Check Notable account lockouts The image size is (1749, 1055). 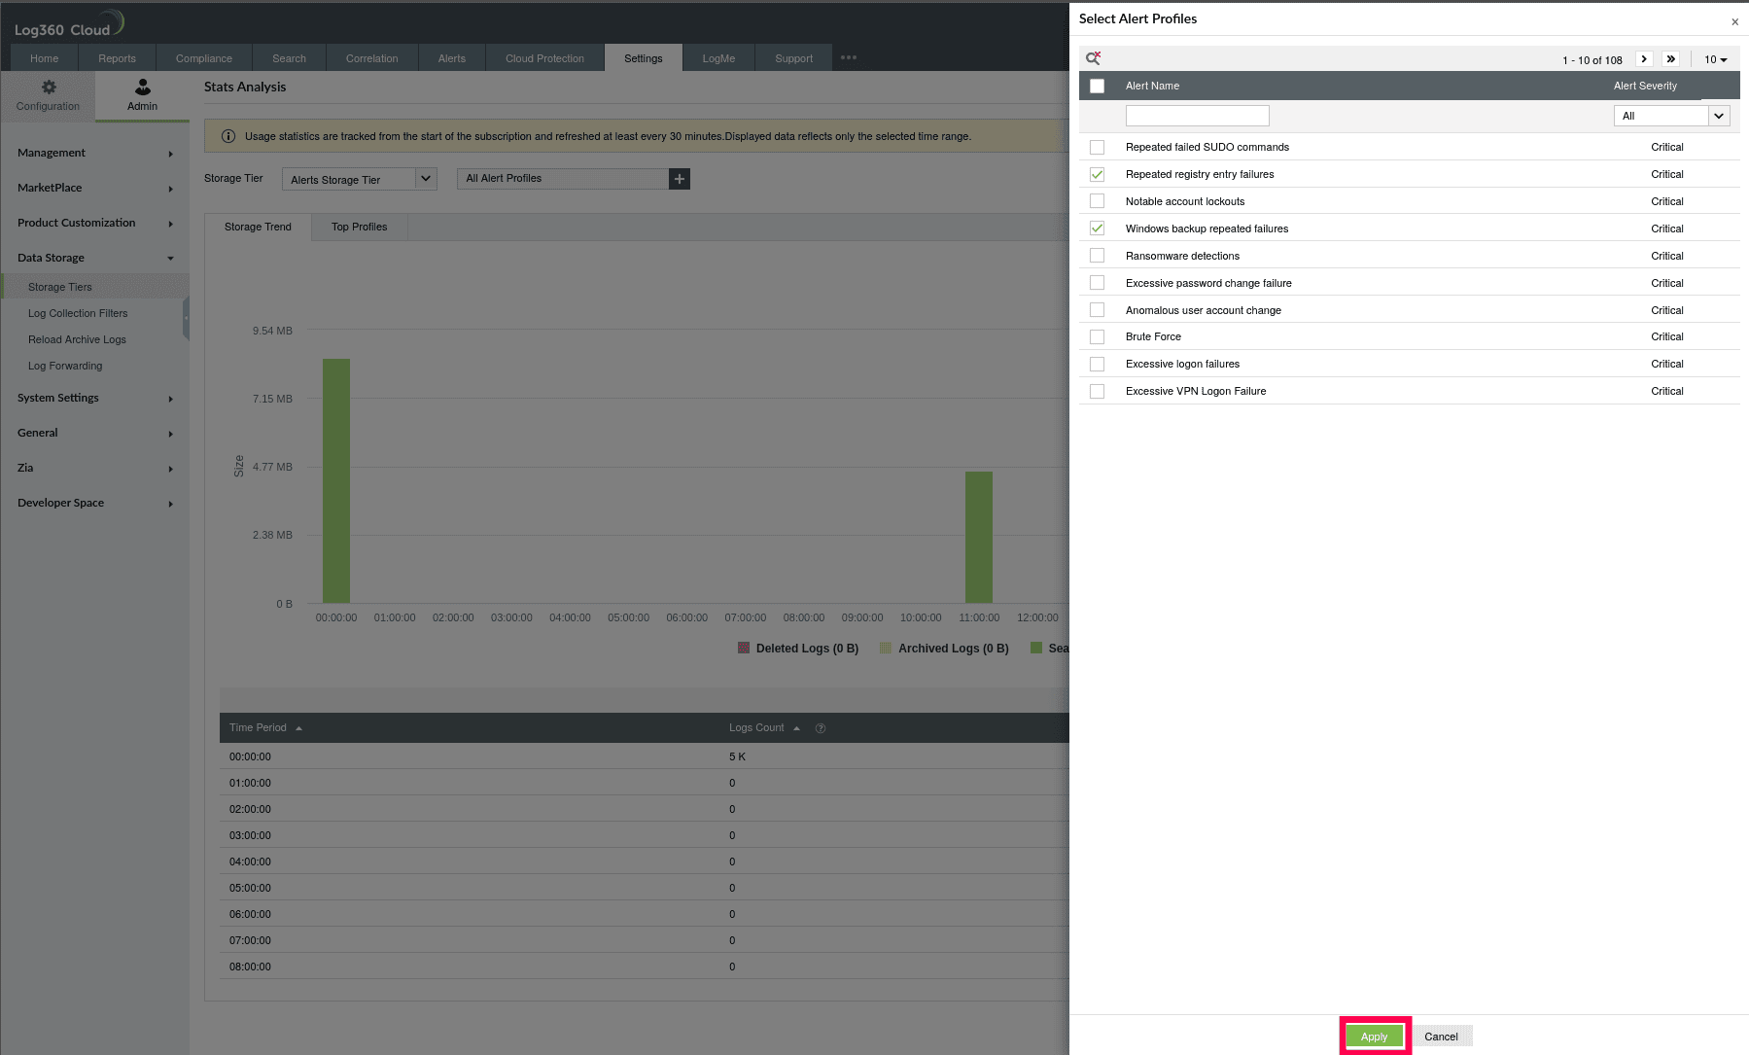pos(1097,201)
